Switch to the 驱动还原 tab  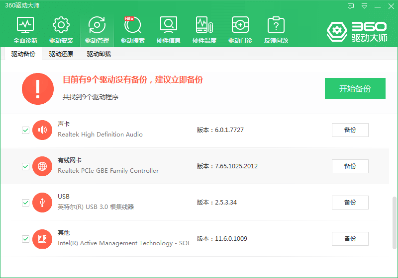tap(61, 54)
